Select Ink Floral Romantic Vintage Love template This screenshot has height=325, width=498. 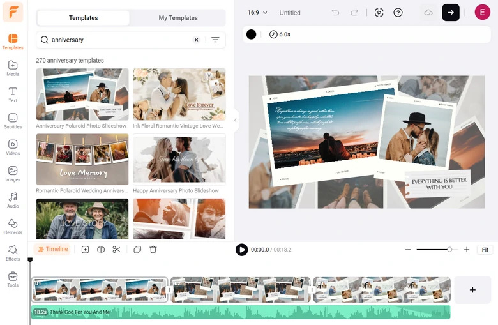[x=179, y=94]
